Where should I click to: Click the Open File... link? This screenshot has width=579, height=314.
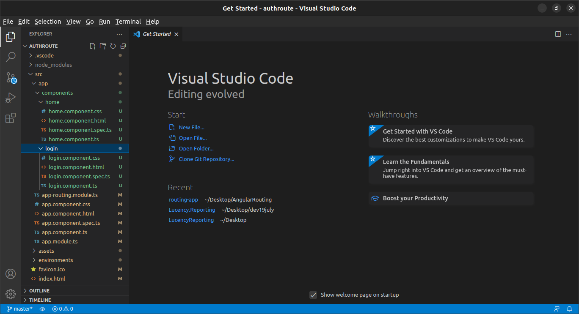coord(193,138)
